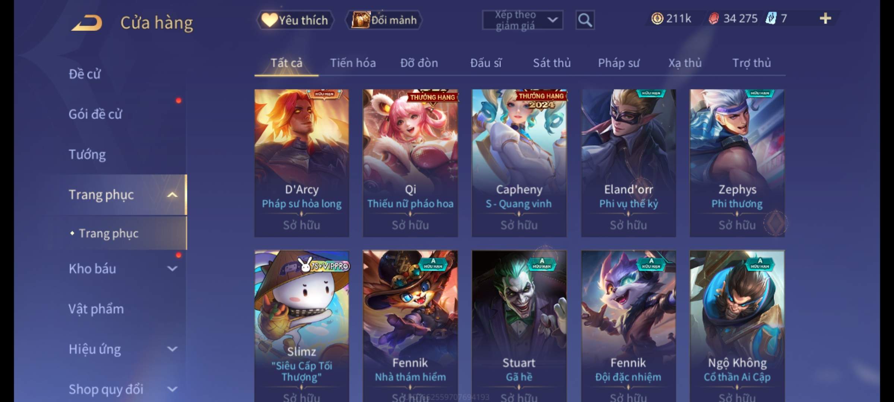Tap the plus icon to add currency
This screenshot has width=894, height=402.
click(x=825, y=18)
